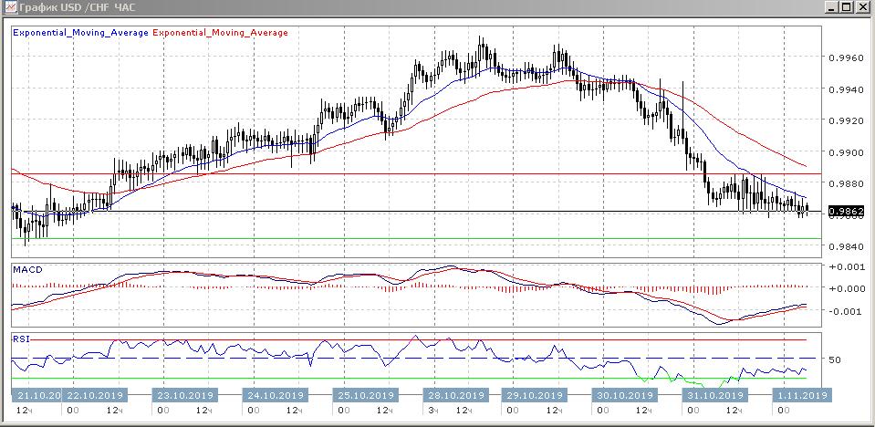Image resolution: width=875 pixels, height=427 pixels.
Task: Click the red Exponential_Moving_Average legend label
Action: tap(222, 31)
